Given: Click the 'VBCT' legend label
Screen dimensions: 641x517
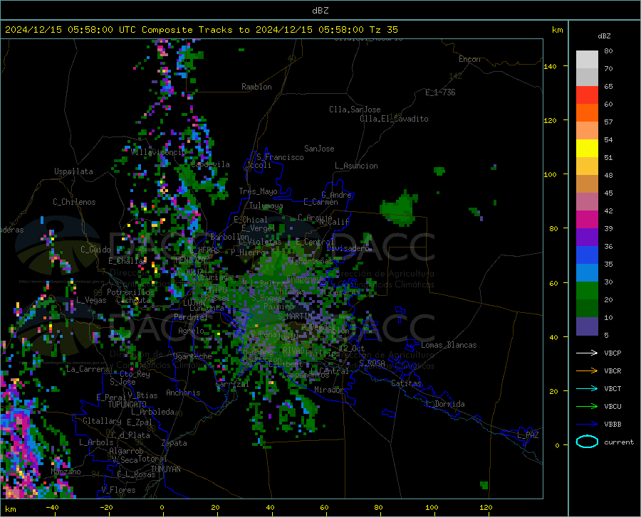Looking at the screenshot, I should [x=613, y=388].
